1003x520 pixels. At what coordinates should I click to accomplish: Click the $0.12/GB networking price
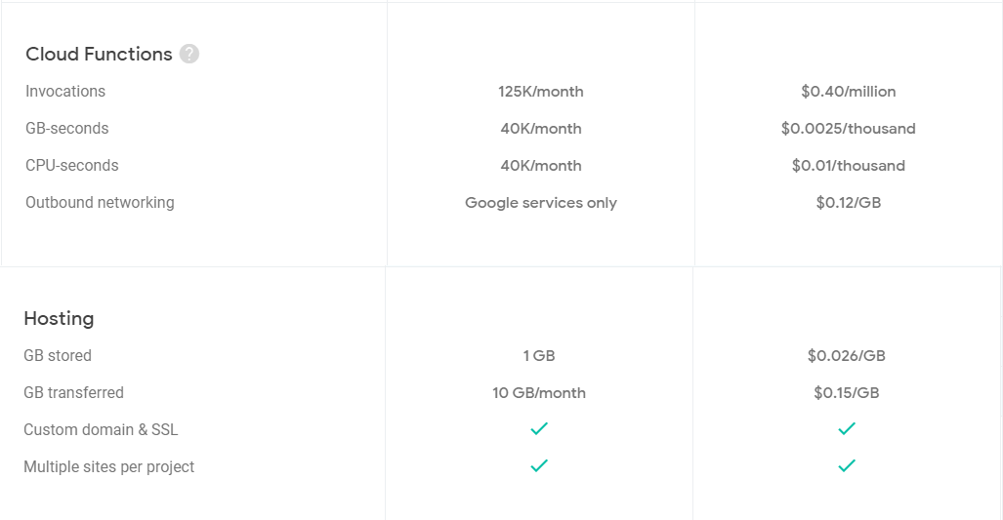pyautogui.click(x=848, y=203)
